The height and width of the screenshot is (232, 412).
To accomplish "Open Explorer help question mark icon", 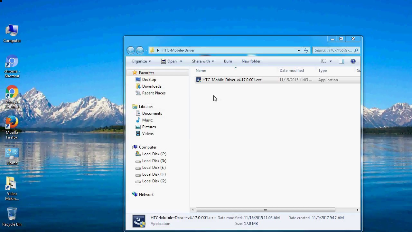I will coord(353,61).
